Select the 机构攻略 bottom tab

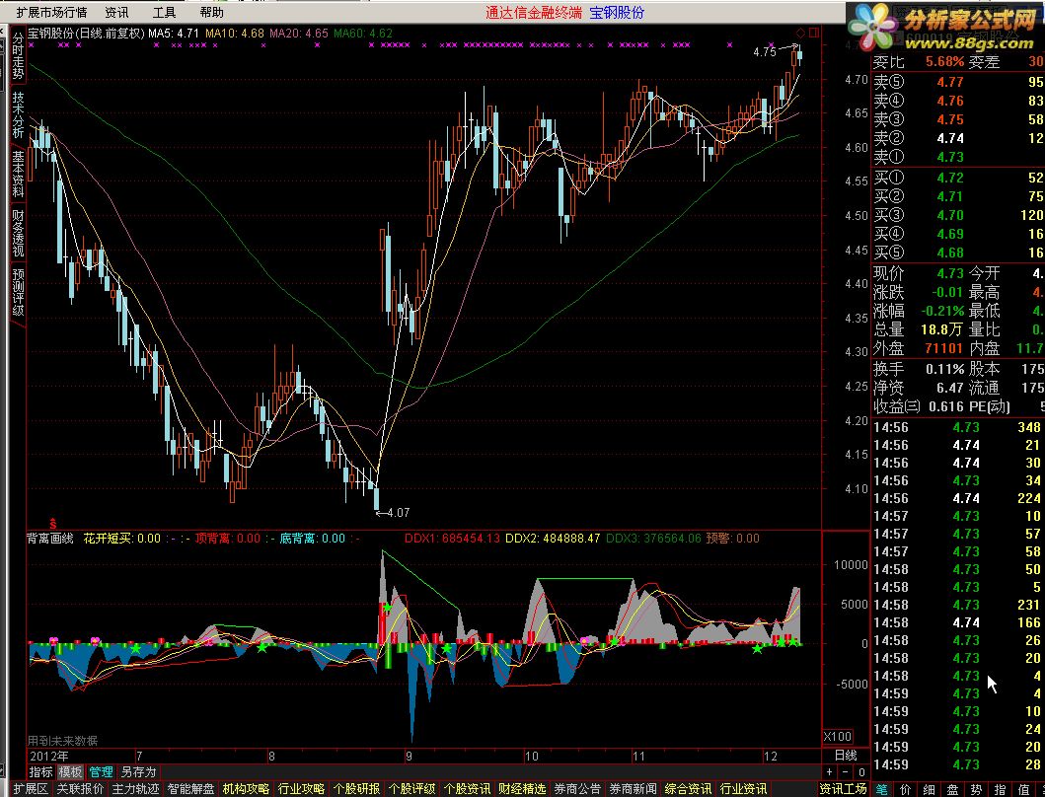click(x=246, y=789)
